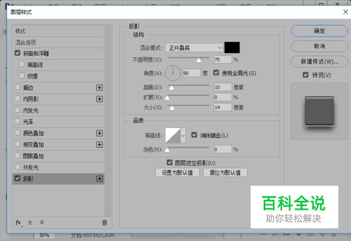Image resolution: width=351 pixels, height=241 pixels.
Task: Open 光泽 settings row
Action: click(58, 122)
